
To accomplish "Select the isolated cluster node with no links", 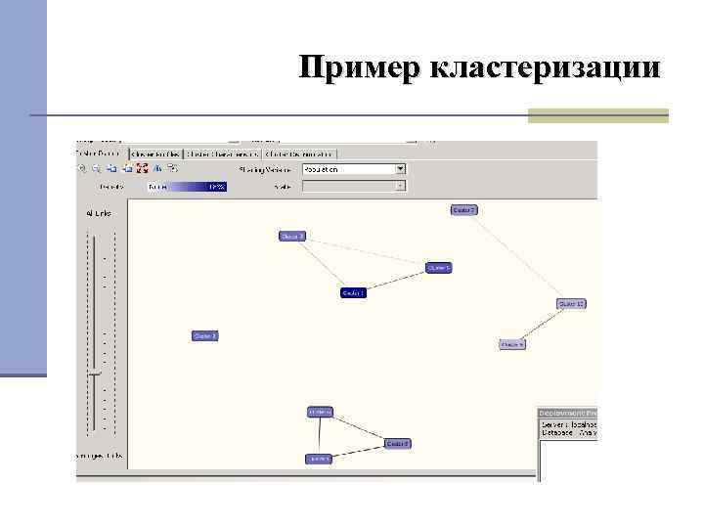I will [x=205, y=335].
